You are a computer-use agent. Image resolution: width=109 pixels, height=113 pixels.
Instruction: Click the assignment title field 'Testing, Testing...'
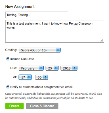point(37,15)
